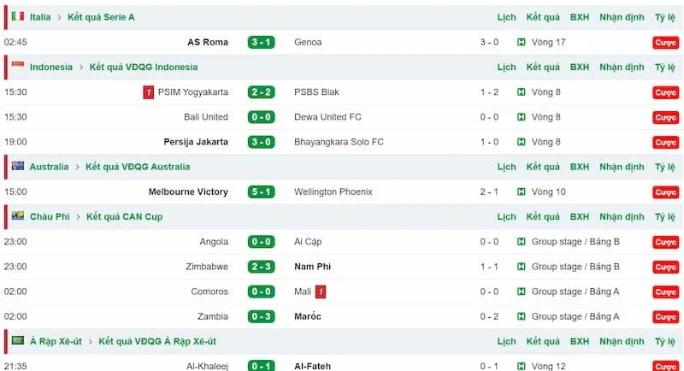
Task: Click the Australia flag icon
Action: (17, 166)
